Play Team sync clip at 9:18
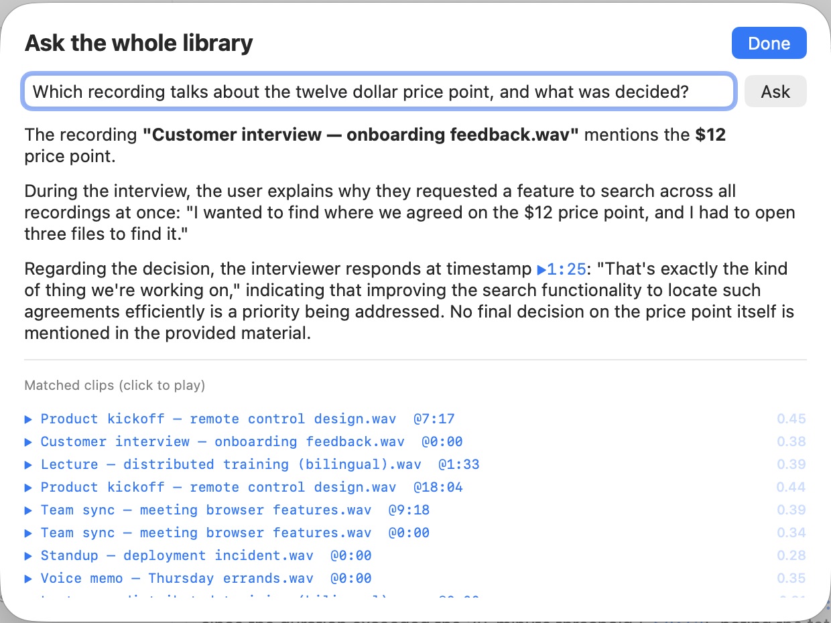The image size is (831, 623). (227, 510)
